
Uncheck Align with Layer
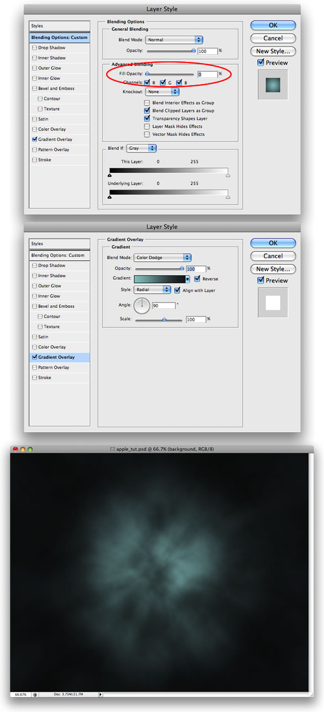point(177,290)
